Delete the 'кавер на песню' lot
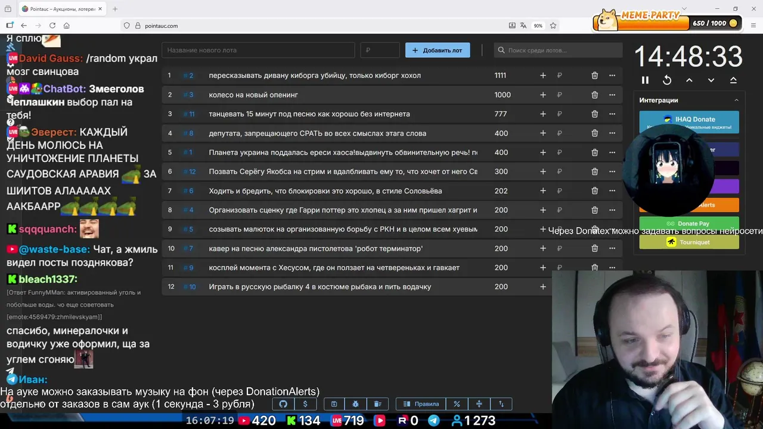Image resolution: width=763 pixels, height=429 pixels. coord(594,248)
